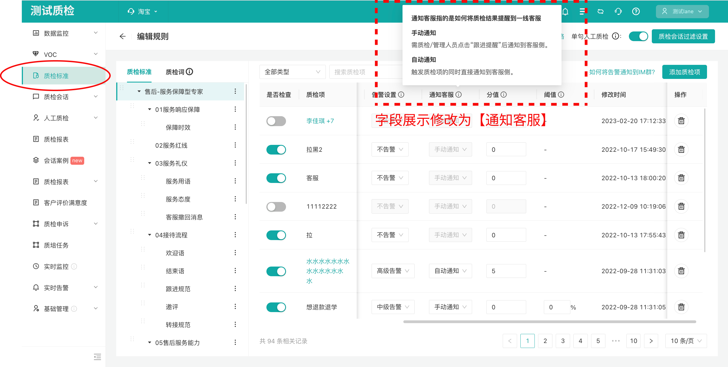The height and width of the screenshot is (367, 728).
Task: Disable check for 拉 row
Action: tap(276, 235)
